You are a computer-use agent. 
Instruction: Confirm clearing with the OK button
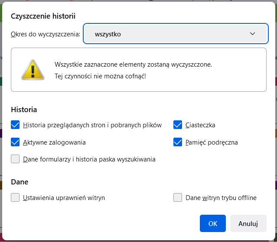[x=212, y=223]
